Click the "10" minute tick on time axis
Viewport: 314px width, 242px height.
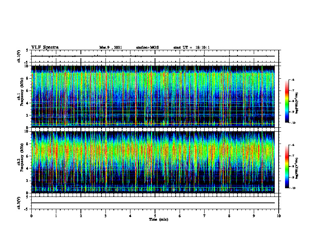click(x=279, y=216)
